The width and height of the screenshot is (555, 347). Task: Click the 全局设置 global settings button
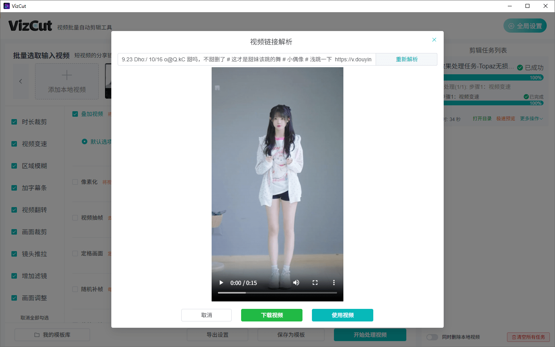click(x=525, y=26)
